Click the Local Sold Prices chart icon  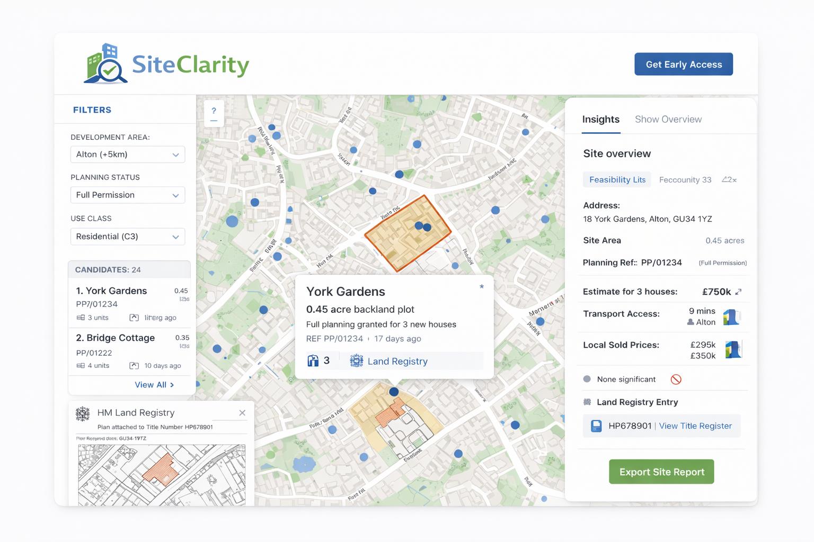pyautogui.click(x=733, y=349)
